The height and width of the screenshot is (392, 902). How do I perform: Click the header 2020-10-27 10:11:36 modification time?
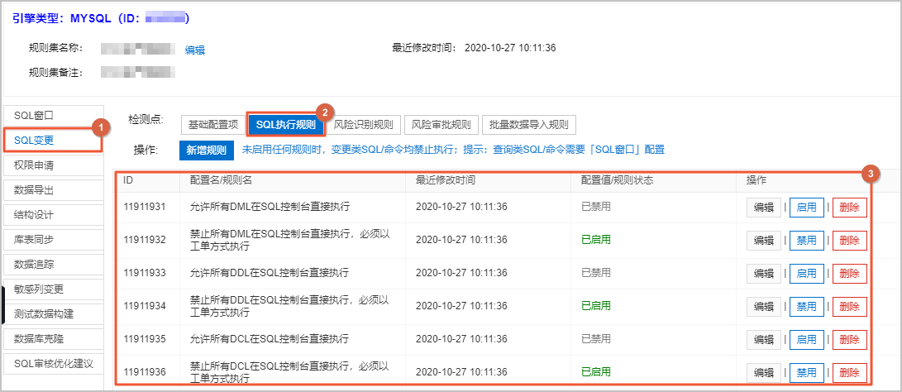click(x=510, y=48)
